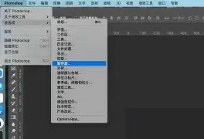
Task: Select the Clone Stamp tool
Action: coord(13,96)
